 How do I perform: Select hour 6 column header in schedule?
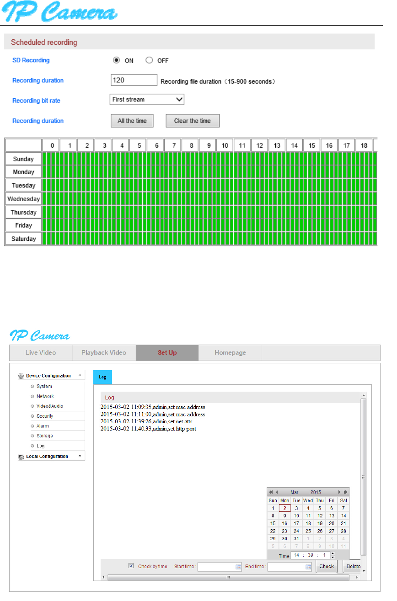[156, 145]
